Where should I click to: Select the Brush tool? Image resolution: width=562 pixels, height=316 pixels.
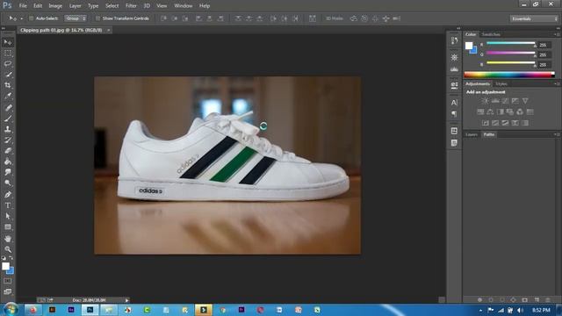point(8,118)
